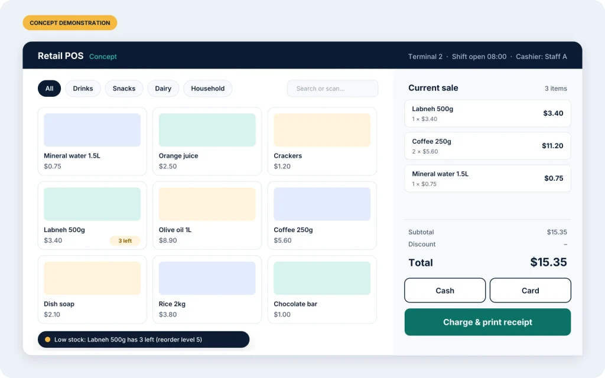Click the 3 left stock badge

(x=125, y=241)
